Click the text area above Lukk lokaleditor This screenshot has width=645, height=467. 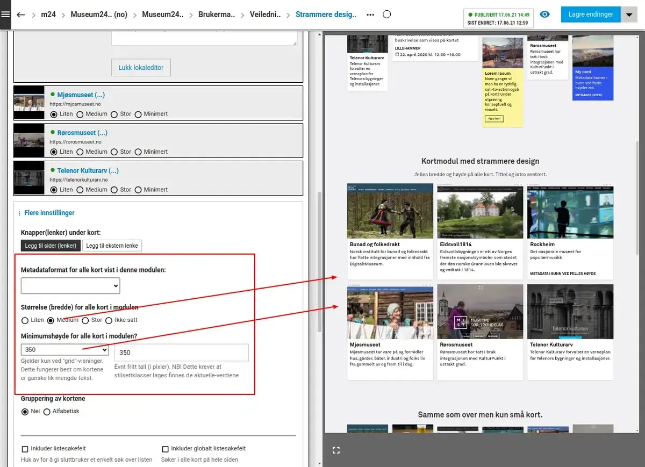click(x=204, y=38)
